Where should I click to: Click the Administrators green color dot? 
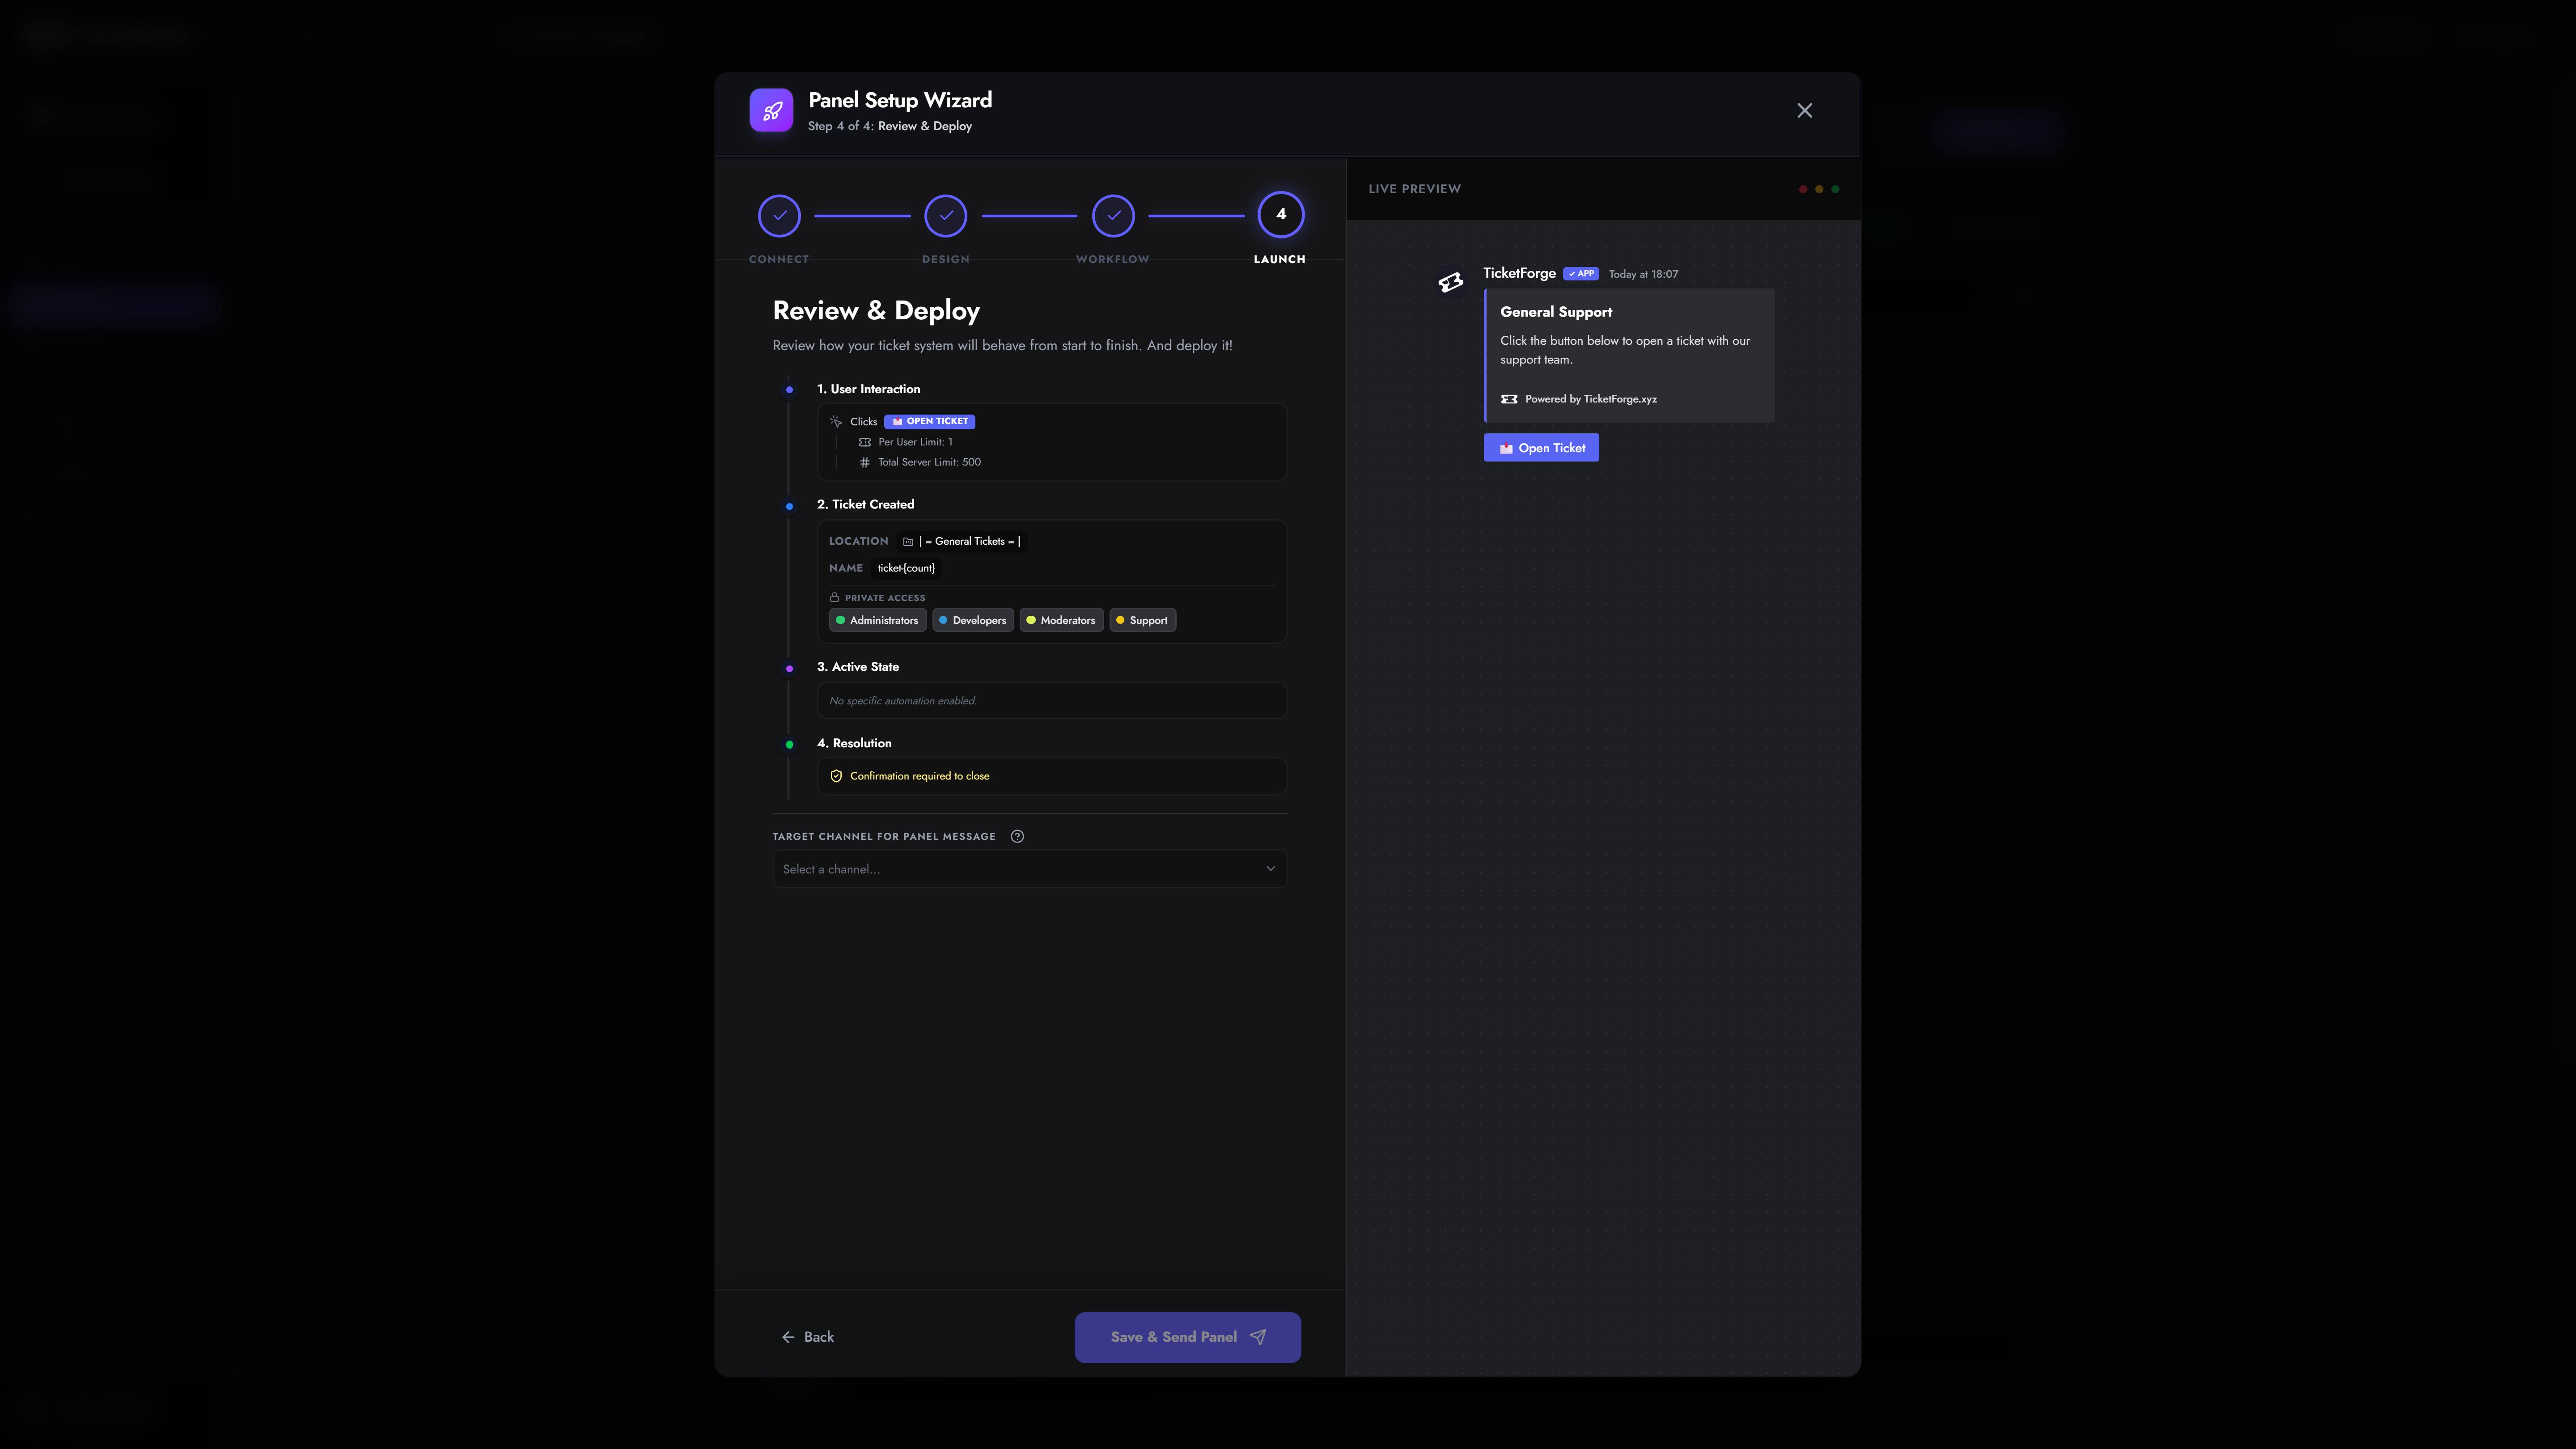click(x=841, y=620)
